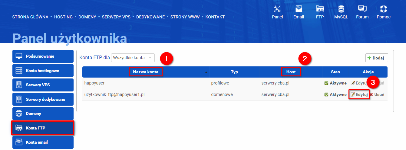This screenshot has width=406, height=150.
Task: Open Konta email in the sidebar
Action: (x=43, y=142)
